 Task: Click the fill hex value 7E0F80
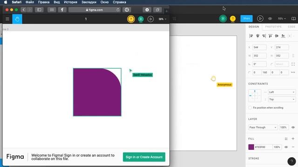point(263,147)
